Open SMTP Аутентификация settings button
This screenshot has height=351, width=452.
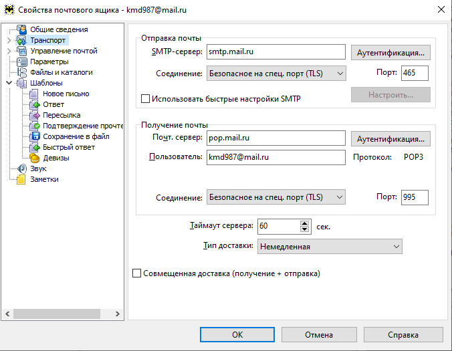click(x=390, y=52)
